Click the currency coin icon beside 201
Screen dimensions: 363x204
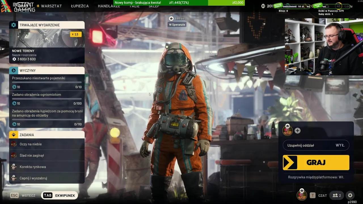pos(263,6)
